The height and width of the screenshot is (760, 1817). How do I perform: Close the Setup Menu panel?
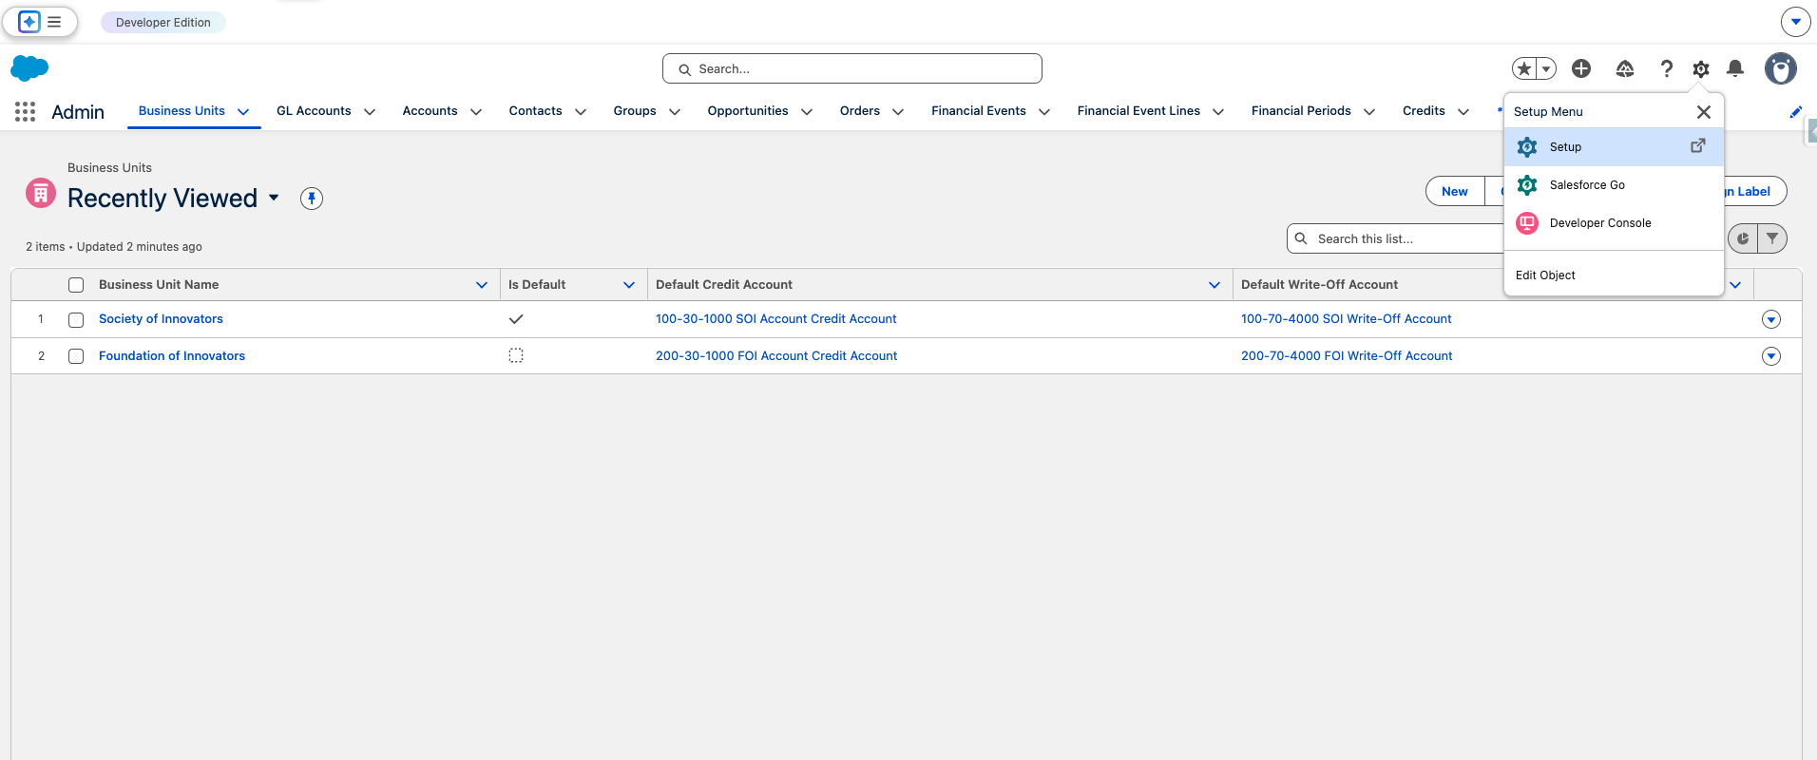tap(1704, 112)
